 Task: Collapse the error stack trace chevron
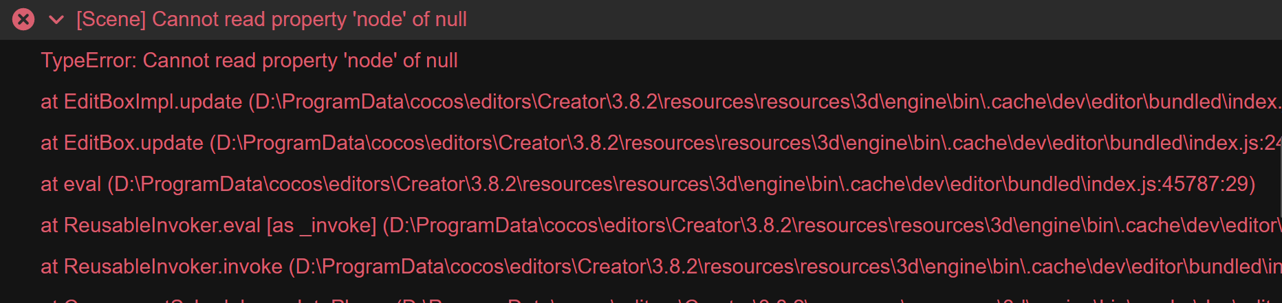click(x=56, y=20)
